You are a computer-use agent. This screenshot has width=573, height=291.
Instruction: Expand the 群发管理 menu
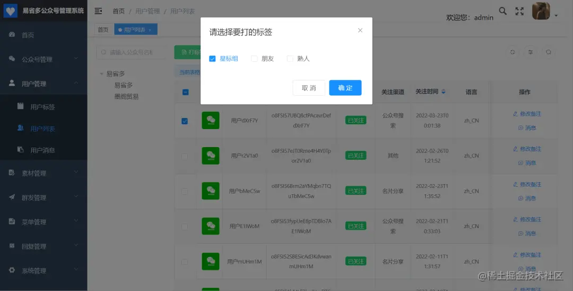(44, 197)
